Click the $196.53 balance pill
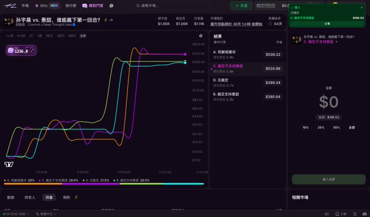 [329, 117]
